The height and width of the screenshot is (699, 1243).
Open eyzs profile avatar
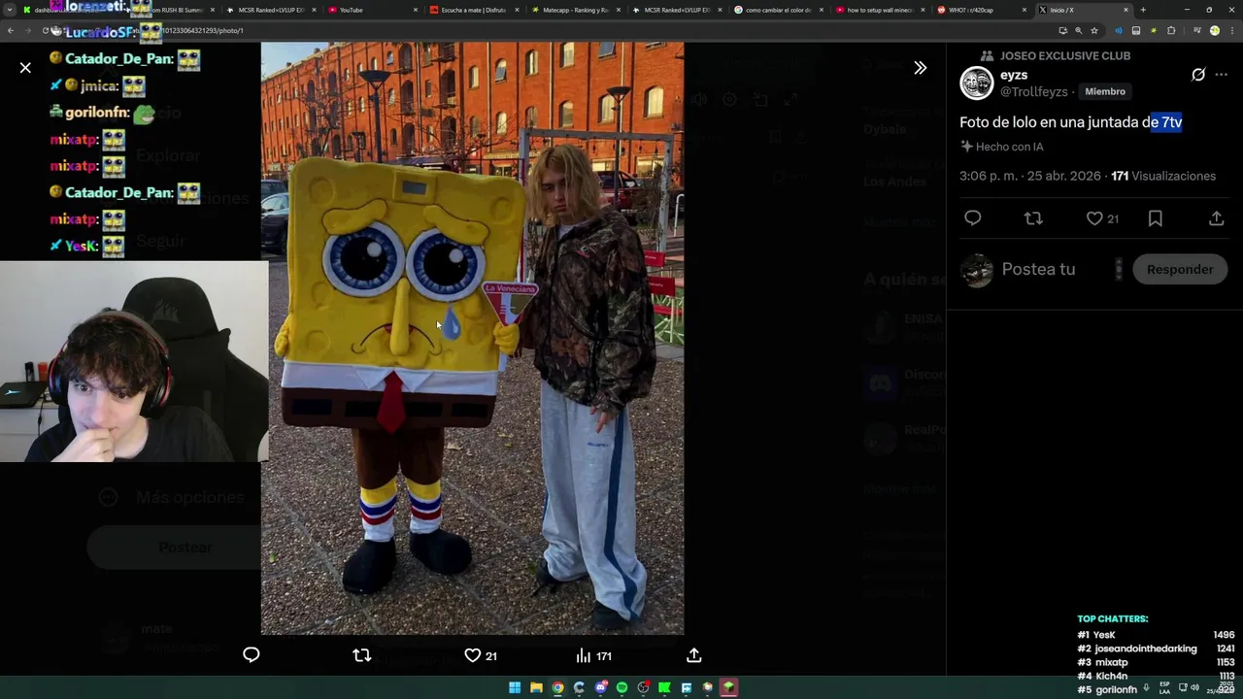(977, 83)
